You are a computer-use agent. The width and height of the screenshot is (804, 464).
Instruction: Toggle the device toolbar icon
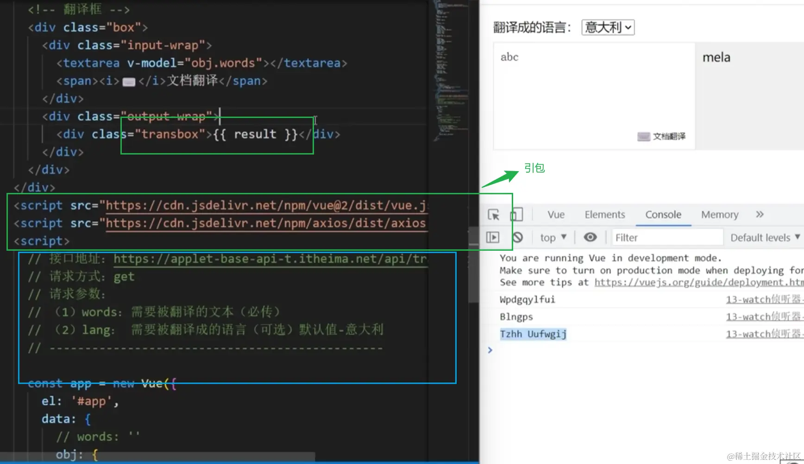[x=516, y=215]
